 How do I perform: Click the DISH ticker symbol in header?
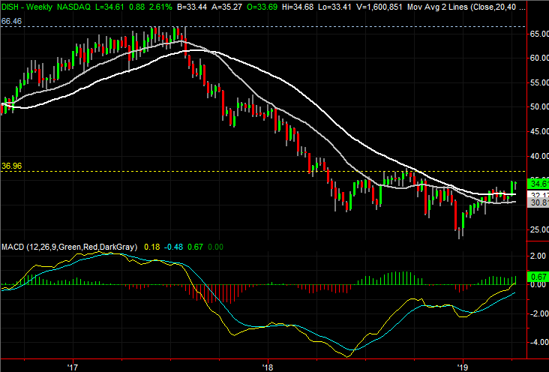click(12, 7)
